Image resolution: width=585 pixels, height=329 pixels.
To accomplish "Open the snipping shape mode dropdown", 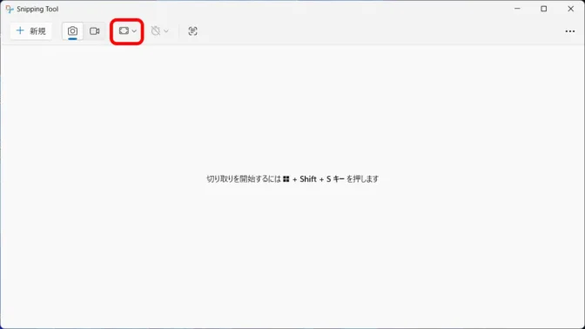I will (127, 31).
